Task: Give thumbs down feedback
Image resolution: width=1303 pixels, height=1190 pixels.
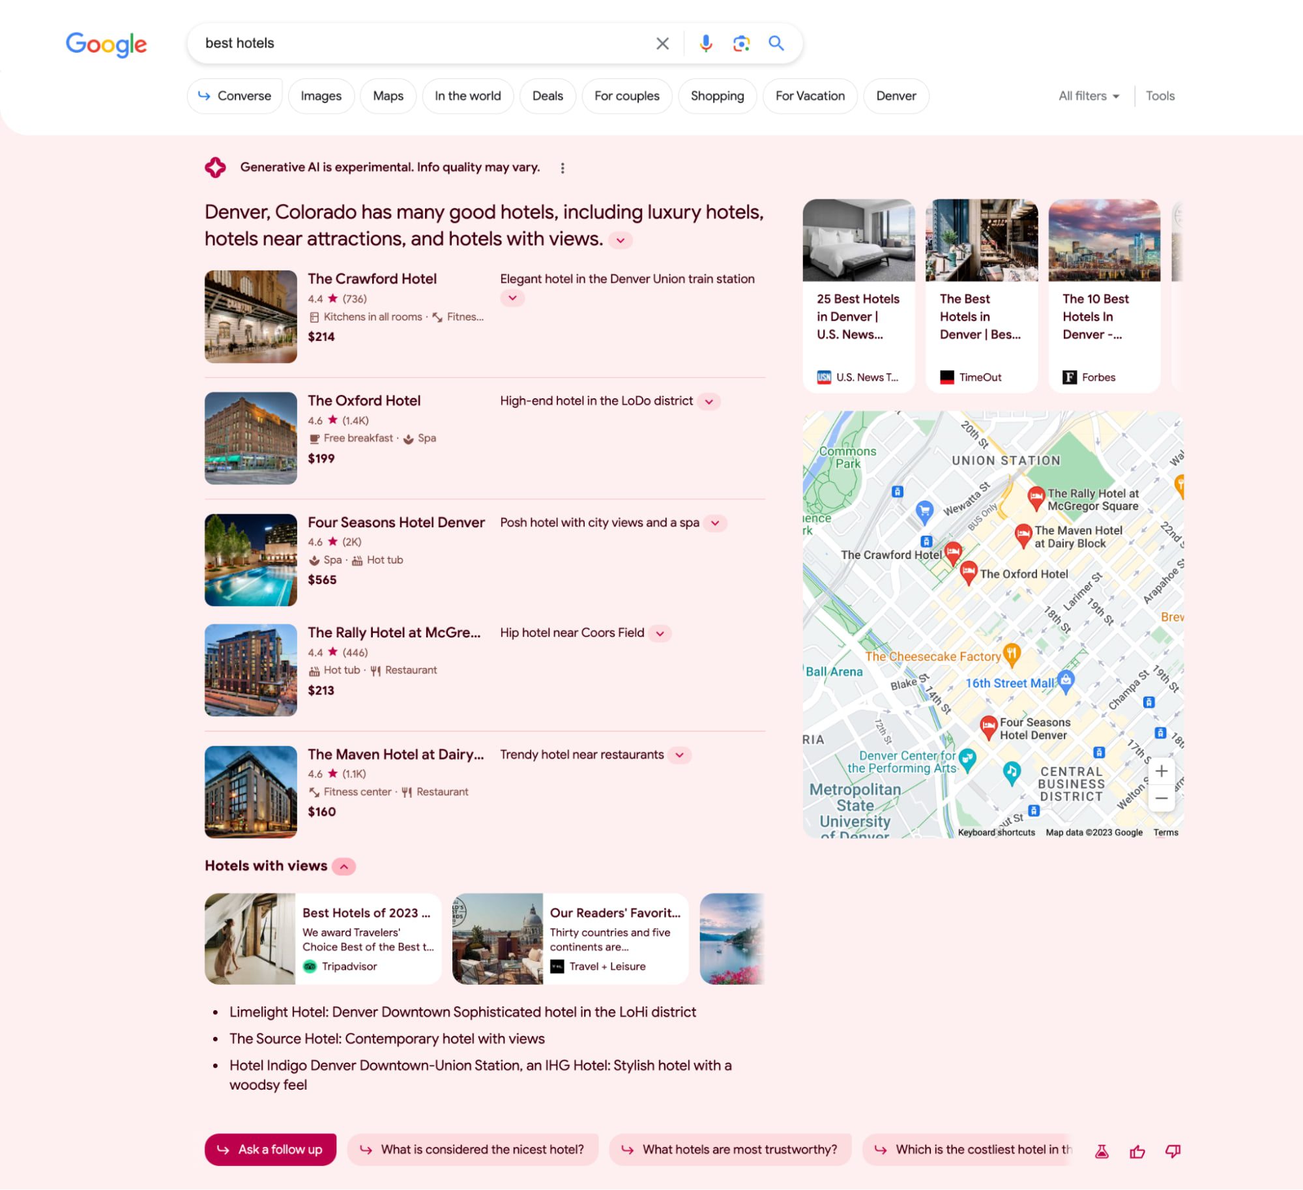Action: pos(1173,1152)
